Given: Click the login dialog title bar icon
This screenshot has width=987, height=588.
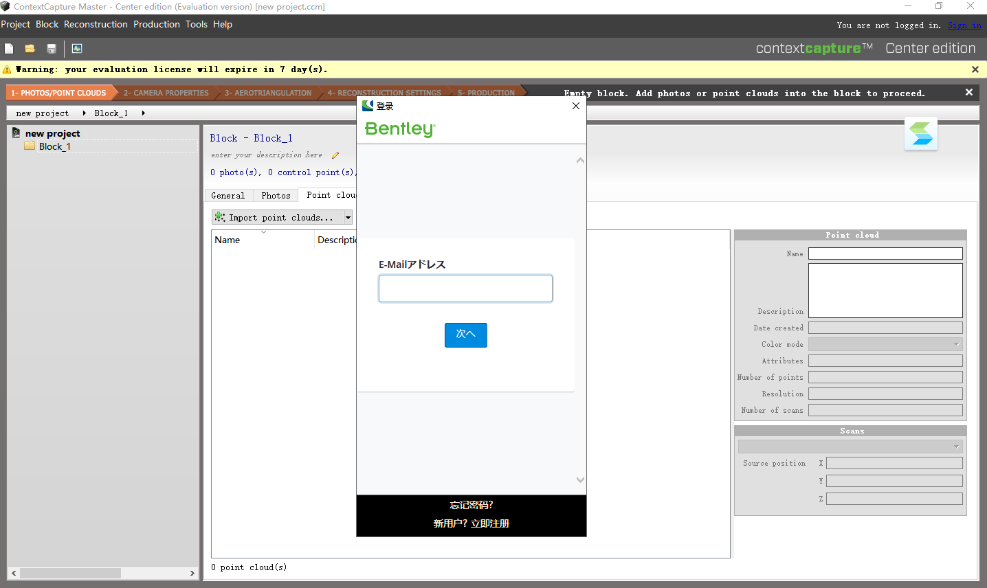Looking at the screenshot, I should [368, 106].
